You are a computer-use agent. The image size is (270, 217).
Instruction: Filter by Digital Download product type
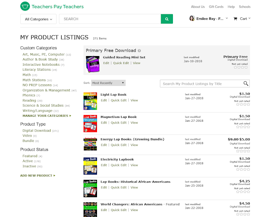(37, 131)
